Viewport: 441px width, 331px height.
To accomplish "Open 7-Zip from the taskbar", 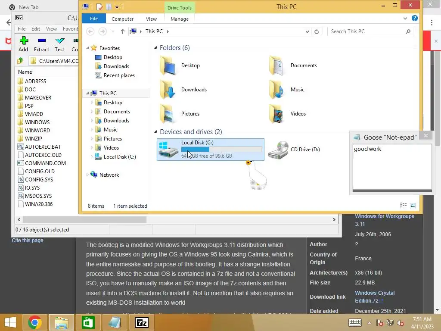I will (x=141, y=322).
